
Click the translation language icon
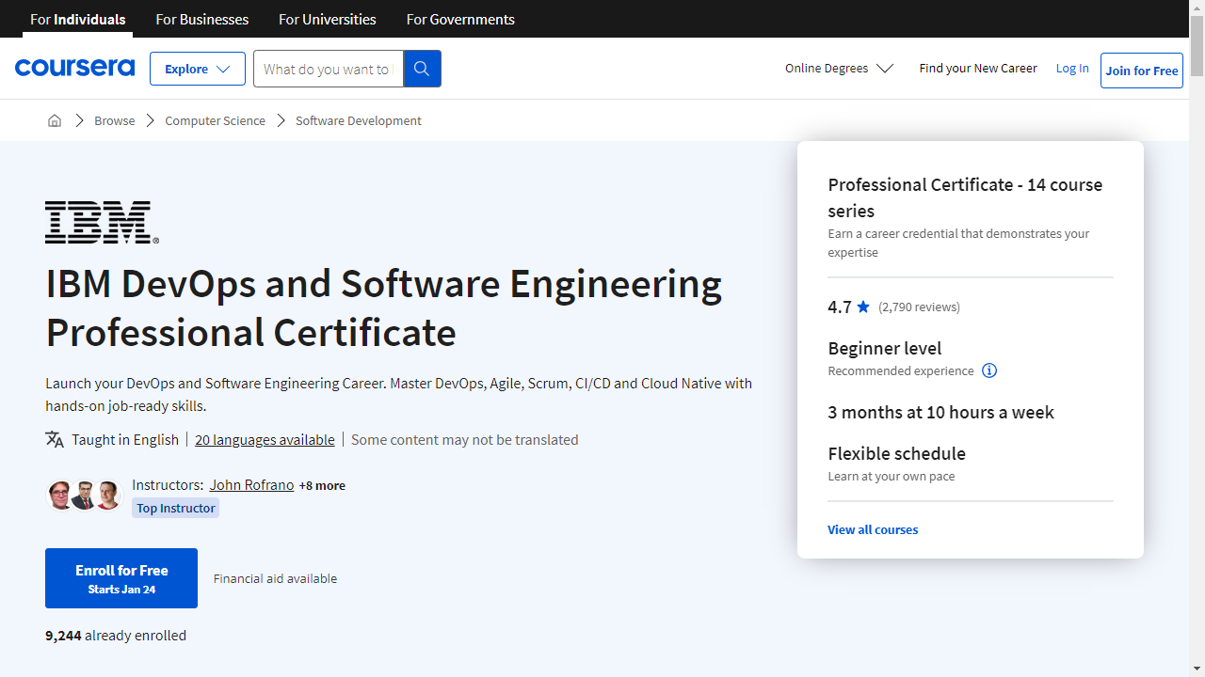point(55,439)
